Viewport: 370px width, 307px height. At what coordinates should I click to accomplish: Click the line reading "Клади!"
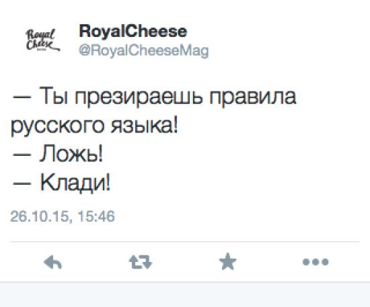(75, 183)
